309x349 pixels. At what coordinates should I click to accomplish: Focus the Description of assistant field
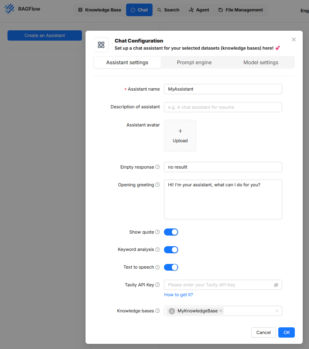tap(223, 107)
